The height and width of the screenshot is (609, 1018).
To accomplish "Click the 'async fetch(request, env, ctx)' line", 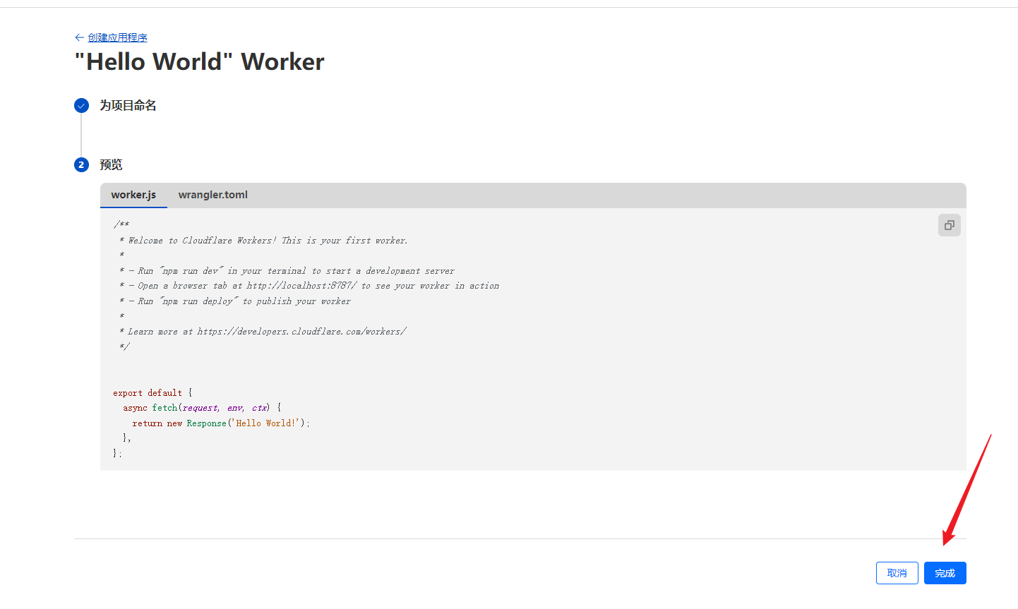I will [x=202, y=408].
